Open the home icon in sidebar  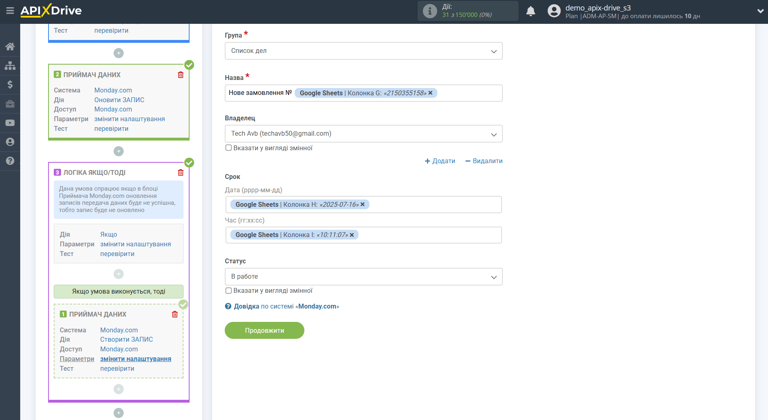click(x=10, y=46)
